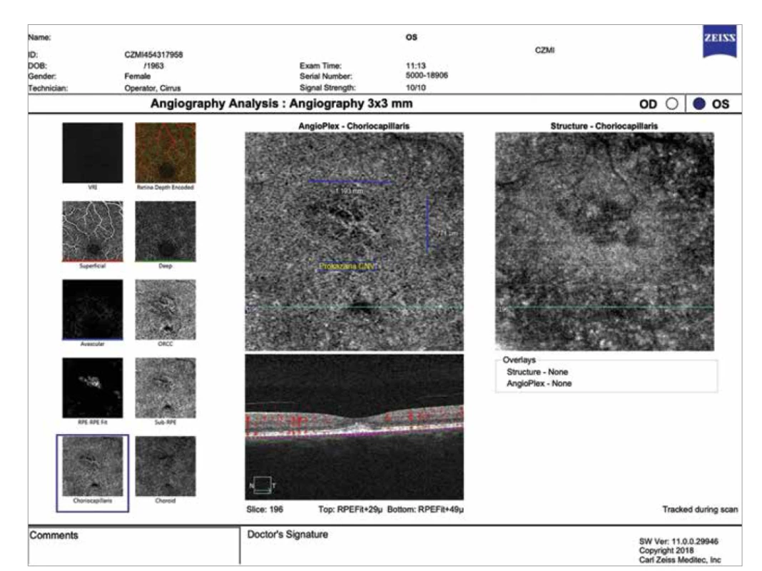The image size is (762, 571).
Task: Click the horizontal blue measurement caliper
Action: point(349,182)
